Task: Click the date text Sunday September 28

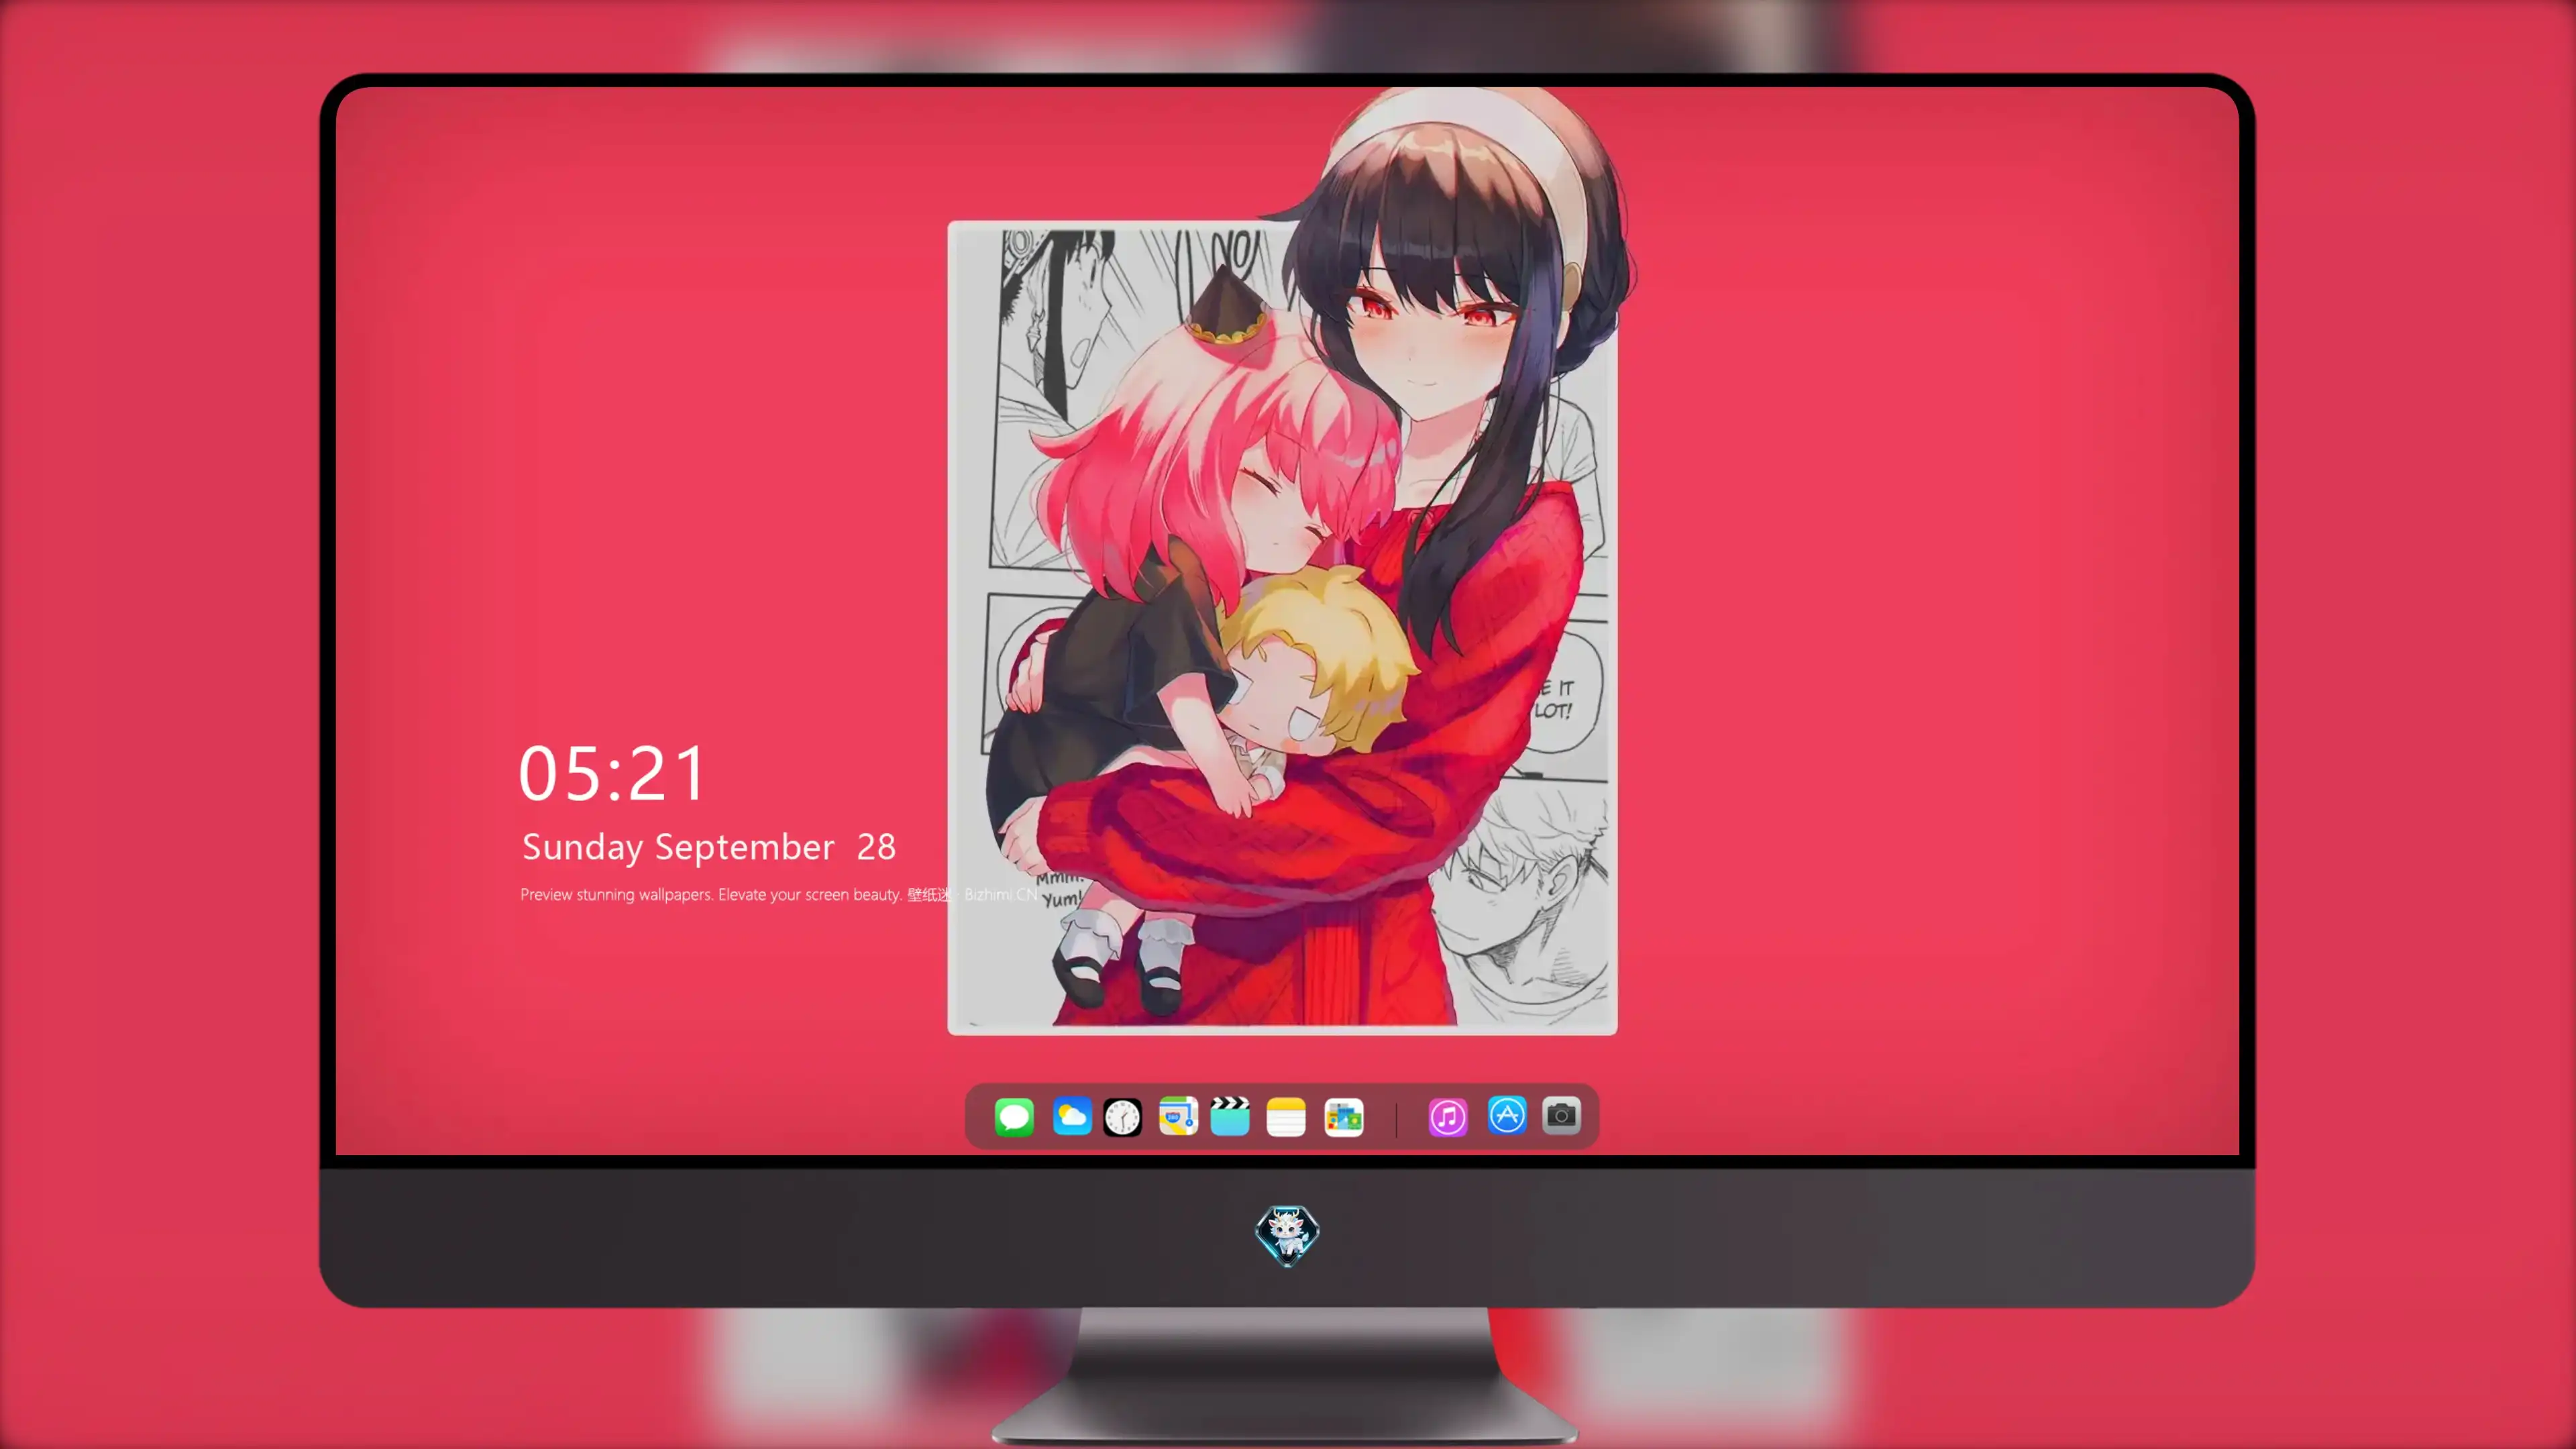Action: click(709, 847)
